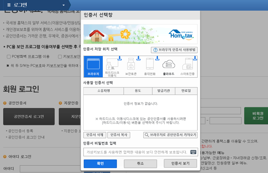The image size is (268, 173).
Task: Cancel with the 취소 button
Action: pyautogui.click(x=140, y=164)
